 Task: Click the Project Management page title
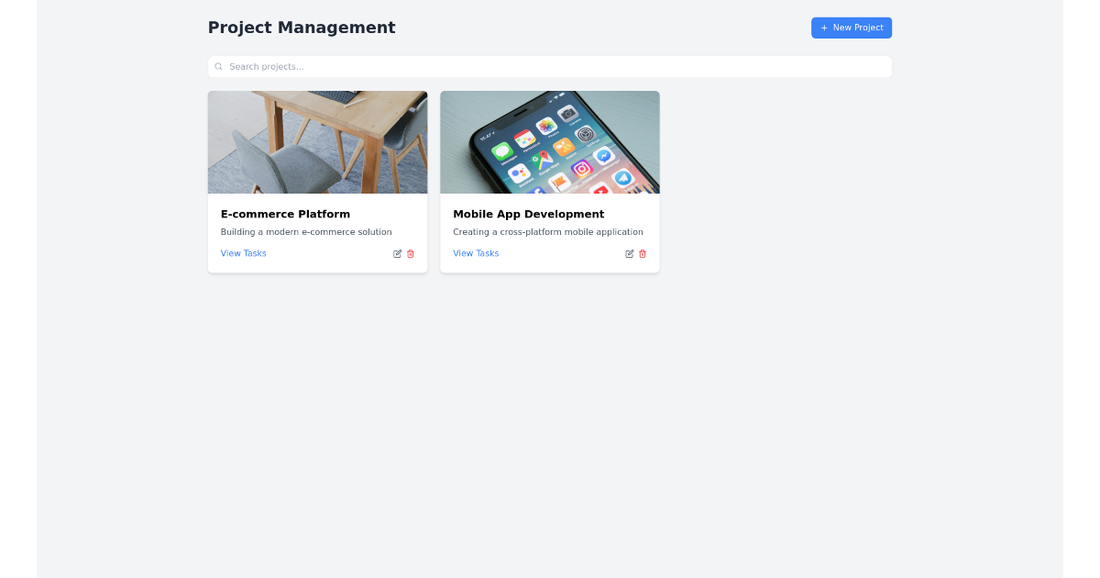302,28
